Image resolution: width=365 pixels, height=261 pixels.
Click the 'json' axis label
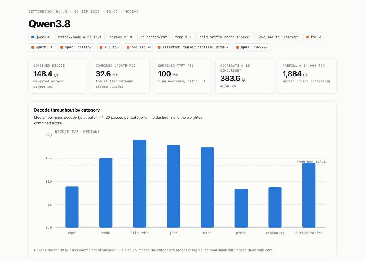[x=173, y=233]
